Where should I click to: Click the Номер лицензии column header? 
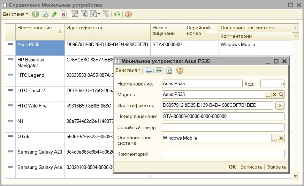pyautogui.click(x=168, y=32)
